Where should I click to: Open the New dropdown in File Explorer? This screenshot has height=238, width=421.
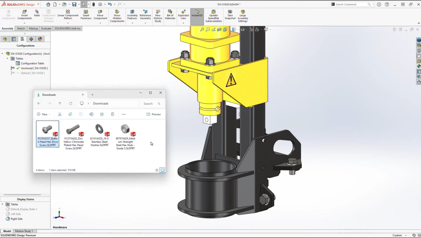44,114
